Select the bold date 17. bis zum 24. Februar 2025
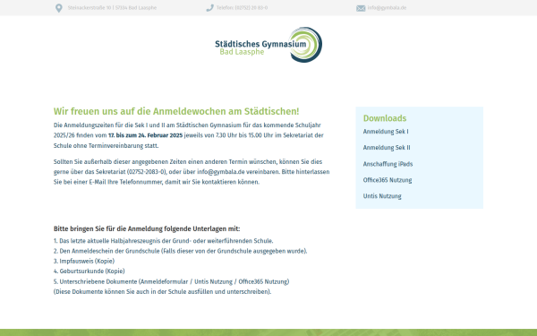Screen dimensions: 537x336 point(145,135)
